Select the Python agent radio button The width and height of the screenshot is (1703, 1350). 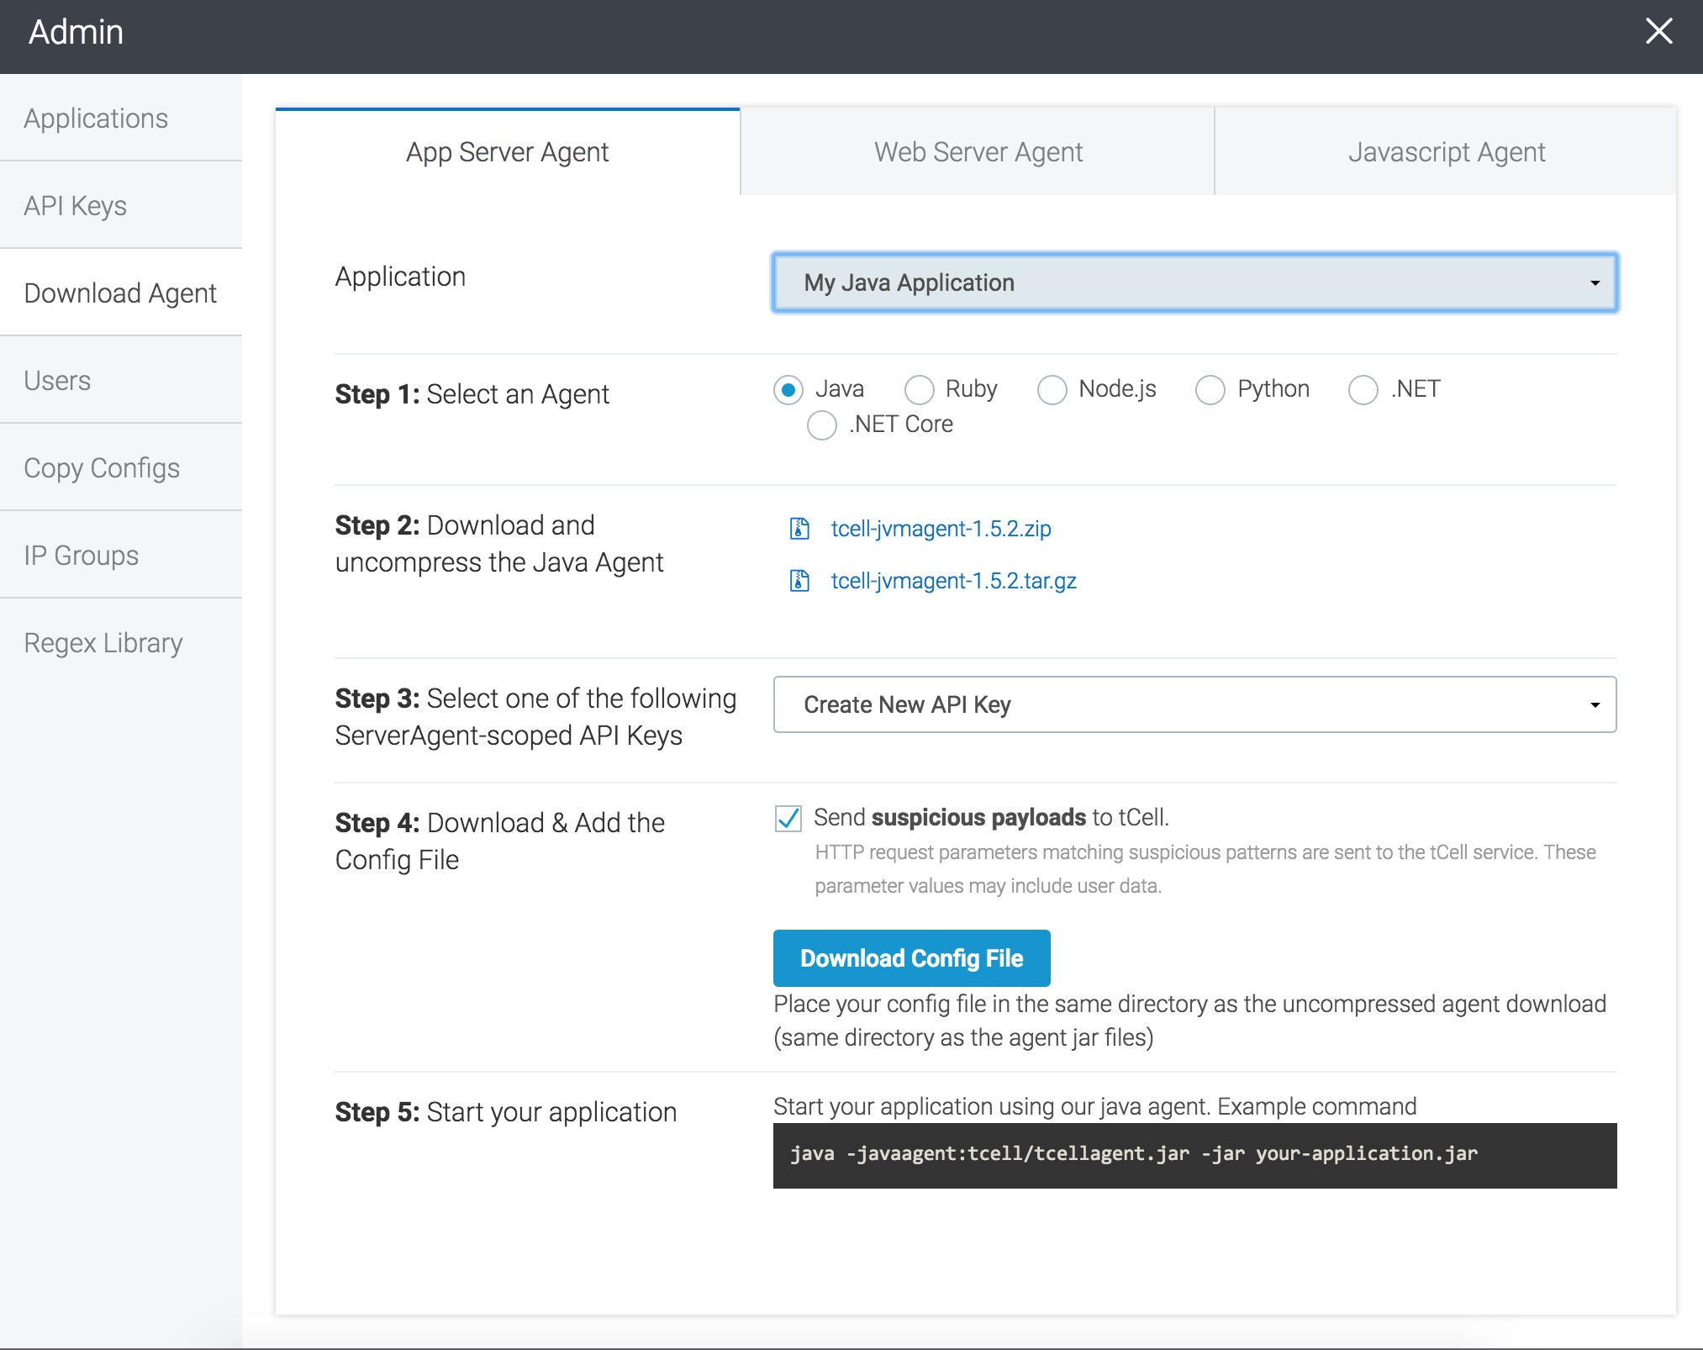pos(1210,390)
